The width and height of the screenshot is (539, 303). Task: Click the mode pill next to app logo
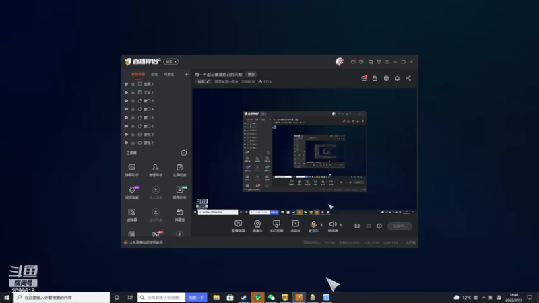(x=171, y=61)
